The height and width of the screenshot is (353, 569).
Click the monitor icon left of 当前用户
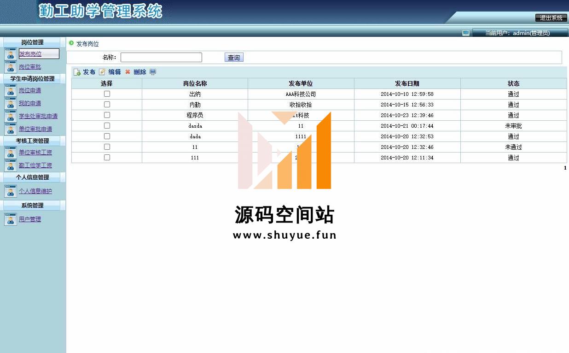coord(466,33)
